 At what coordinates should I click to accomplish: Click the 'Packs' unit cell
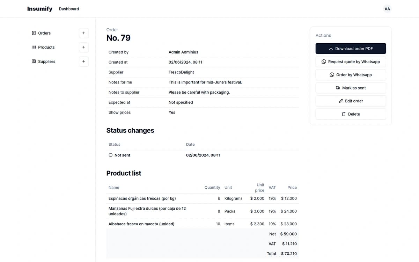pos(230,211)
